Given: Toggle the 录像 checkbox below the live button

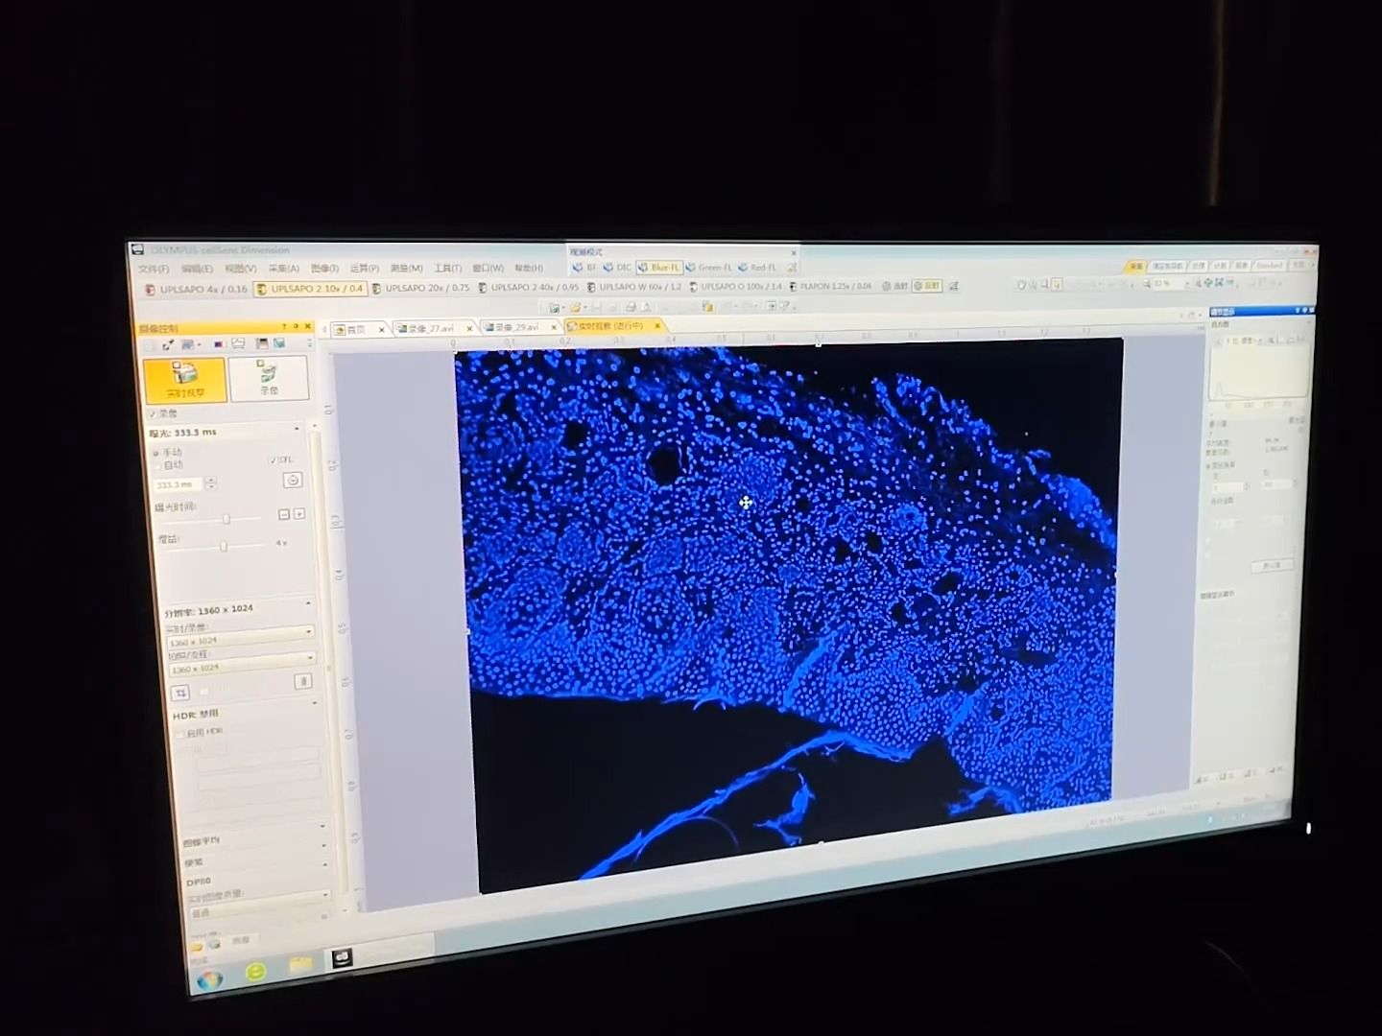Looking at the screenshot, I should pyautogui.click(x=153, y=413).
